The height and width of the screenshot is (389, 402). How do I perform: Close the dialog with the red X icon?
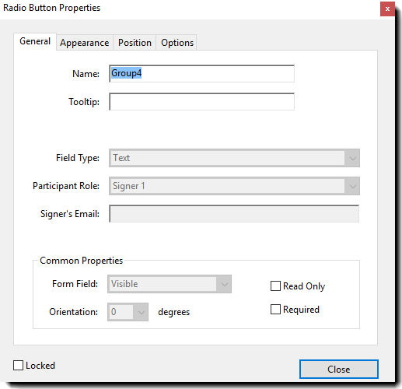coord(387,9)
